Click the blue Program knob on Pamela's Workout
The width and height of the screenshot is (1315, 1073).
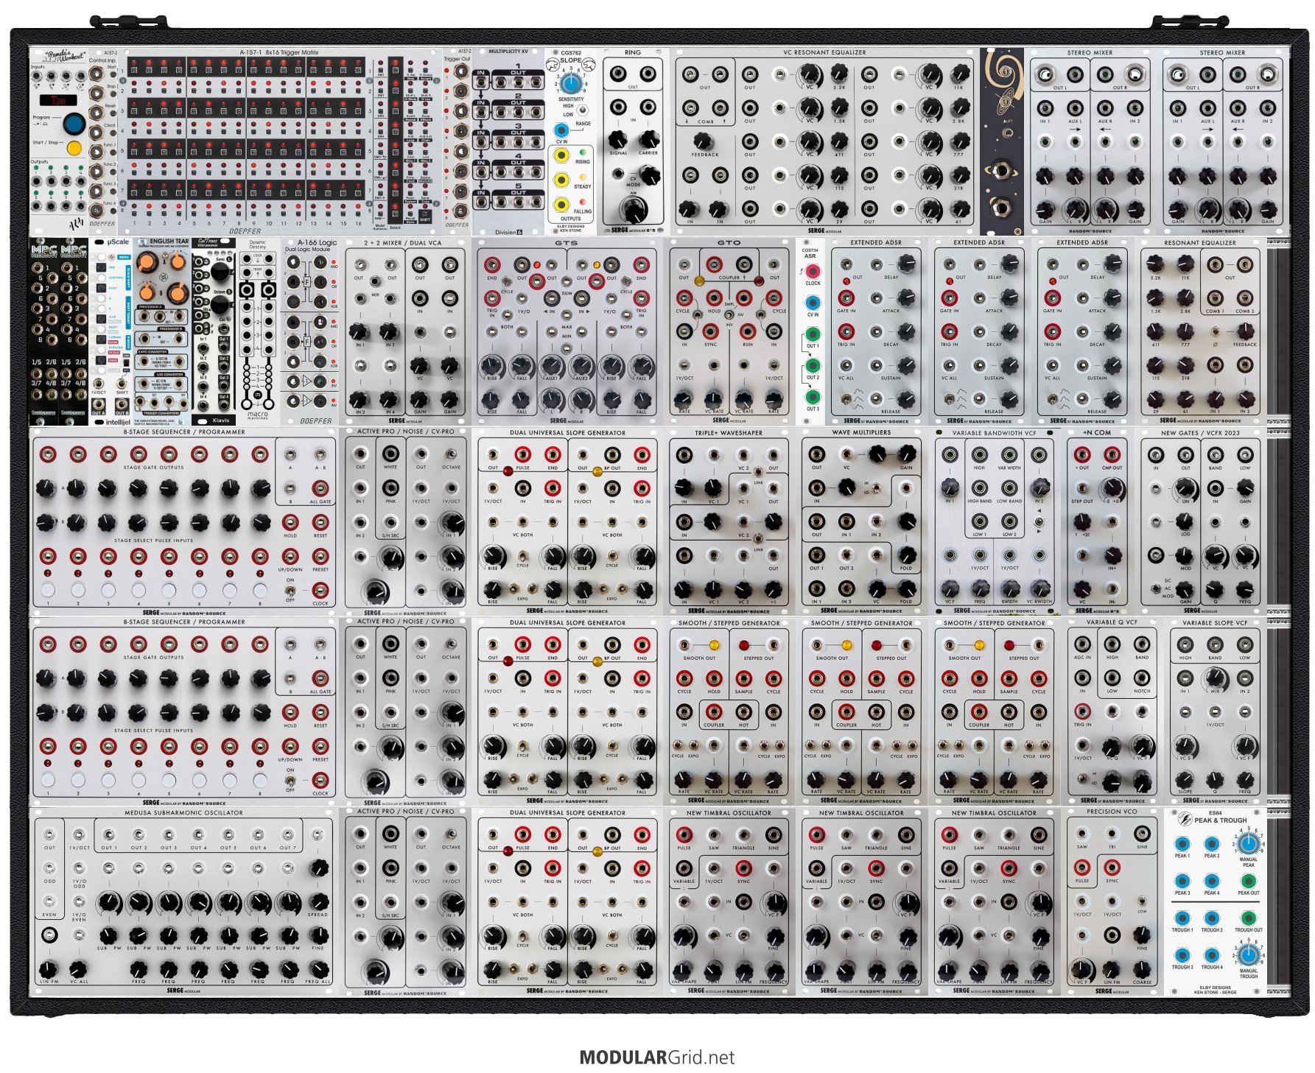73,123
